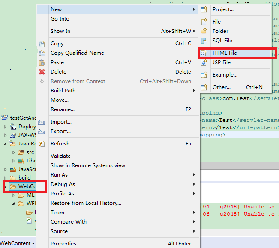Open the Build Path submenu

click(117, 91)
